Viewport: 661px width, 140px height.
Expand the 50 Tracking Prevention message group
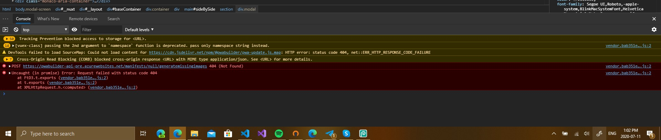tap(9, 39)
